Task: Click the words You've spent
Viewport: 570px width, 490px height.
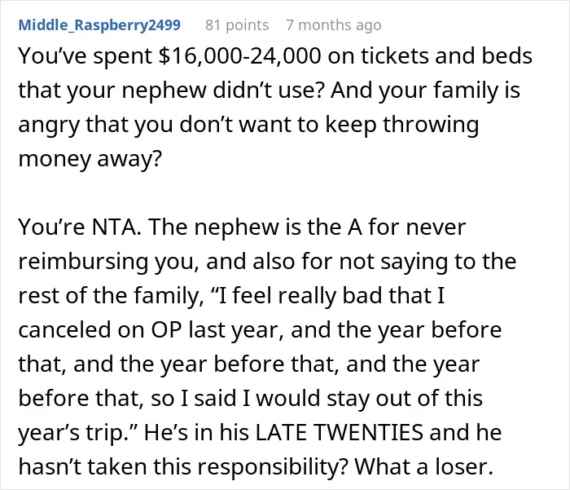Action: tap(85, 57)
